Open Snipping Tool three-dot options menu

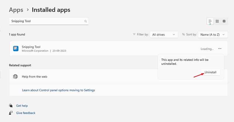(220, 49)
